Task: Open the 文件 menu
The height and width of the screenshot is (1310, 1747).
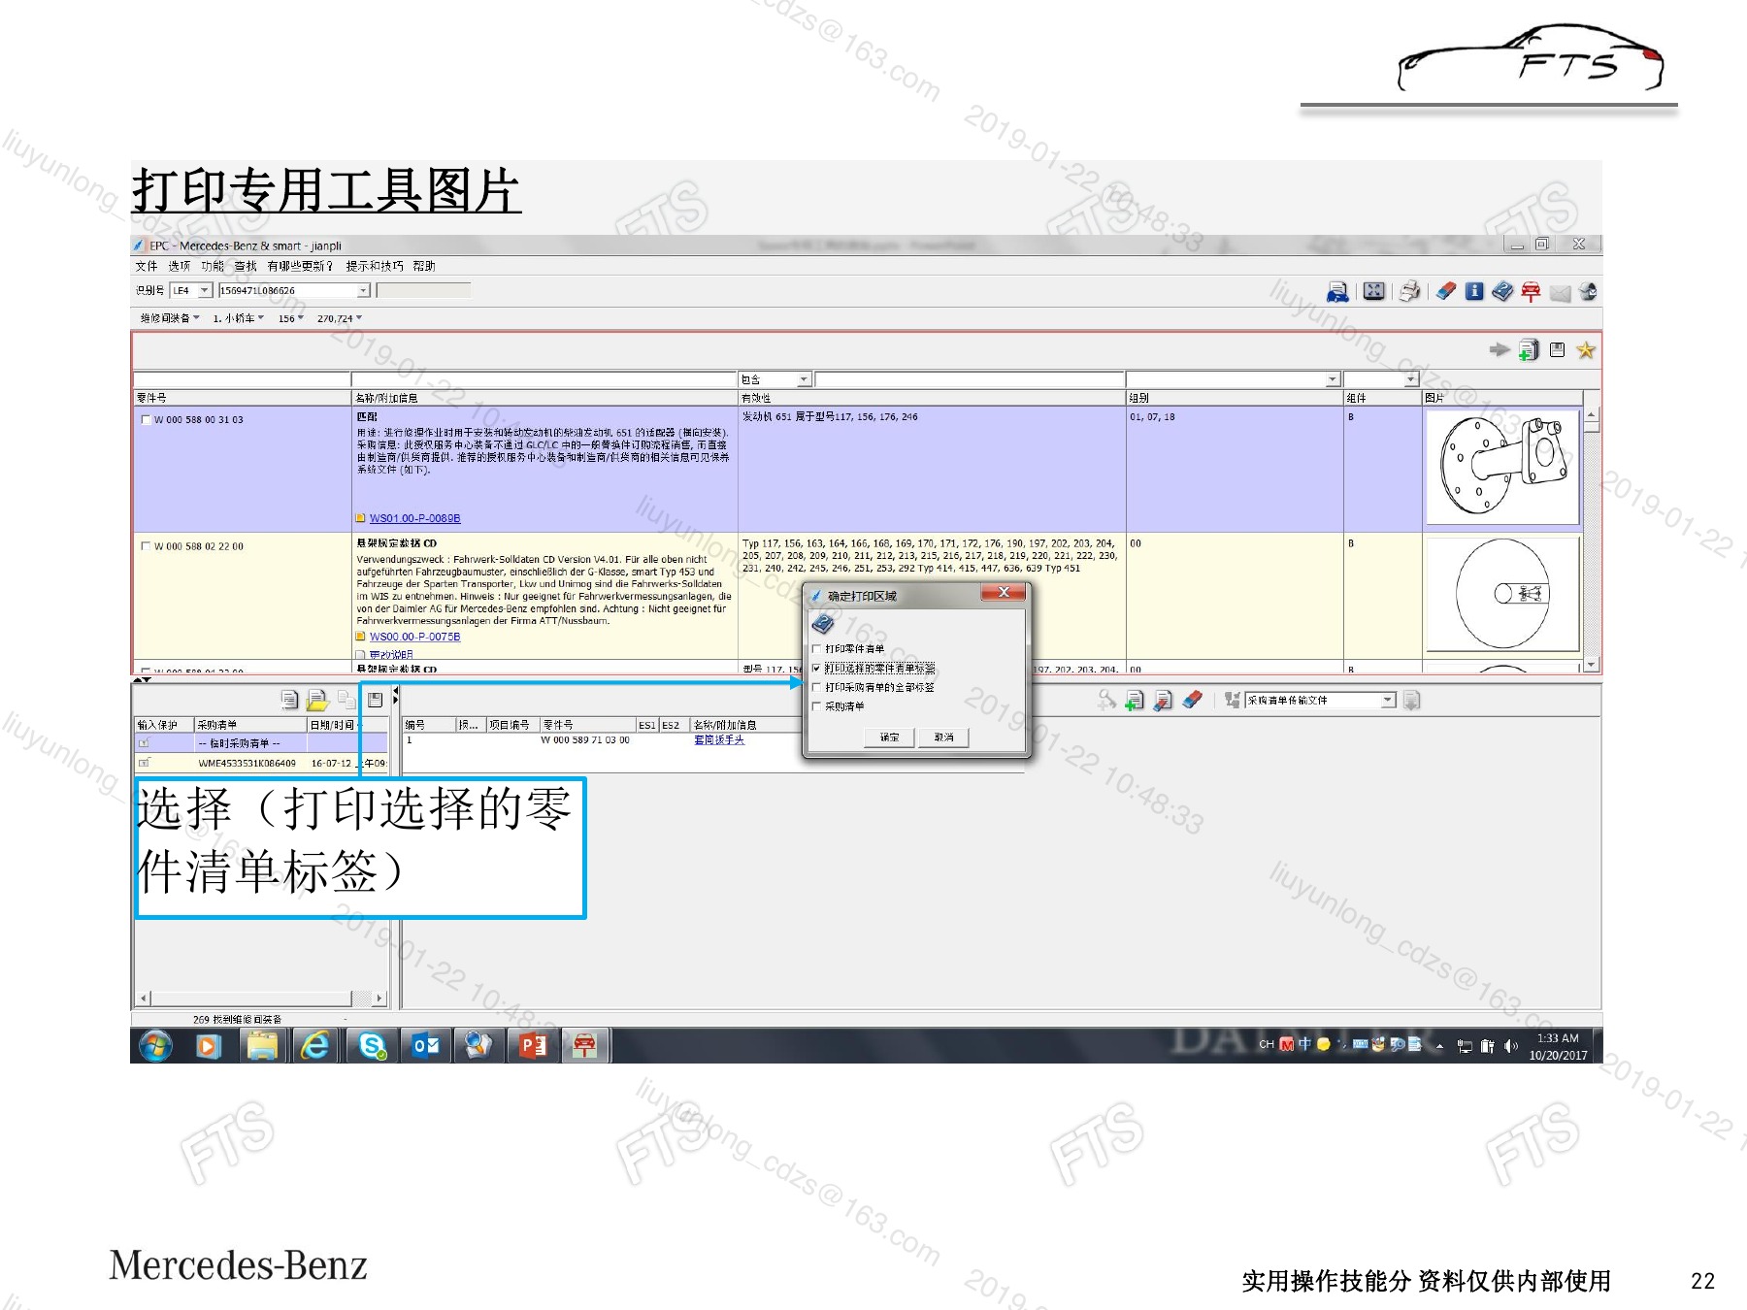Action: 147,266
